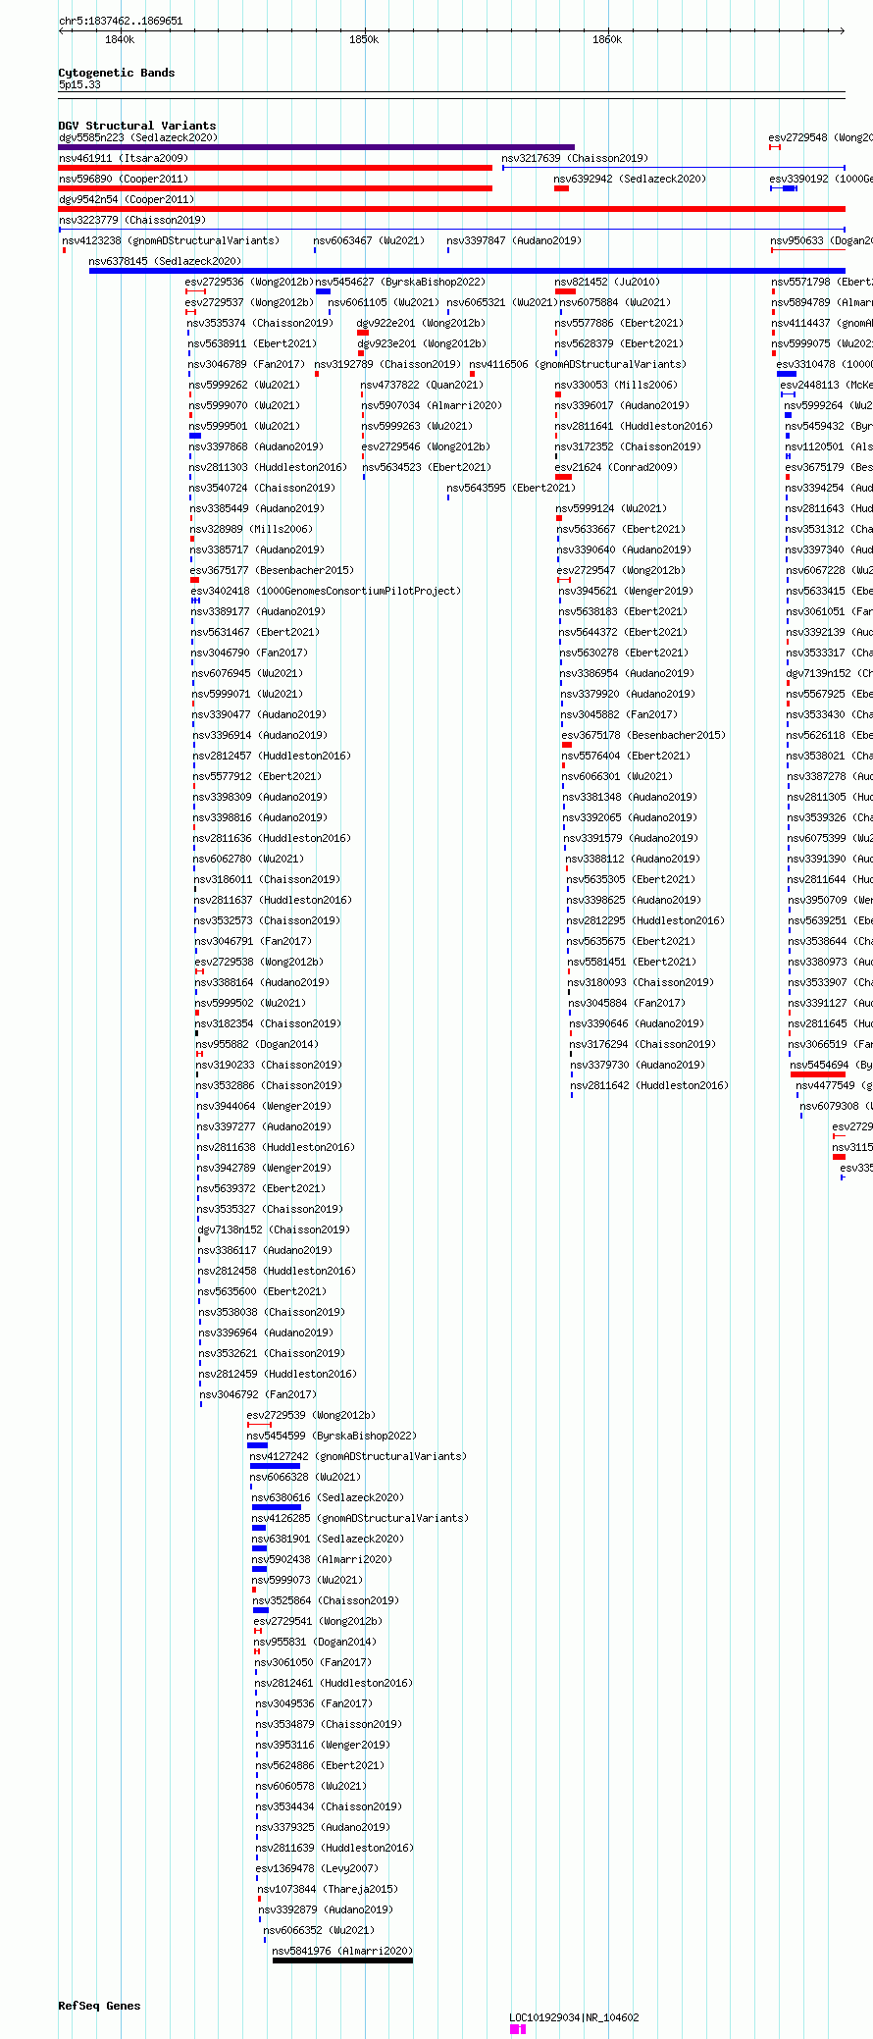
Task: Open esv2729536 (Wong2012b) variant
Action: click(249, 282)
